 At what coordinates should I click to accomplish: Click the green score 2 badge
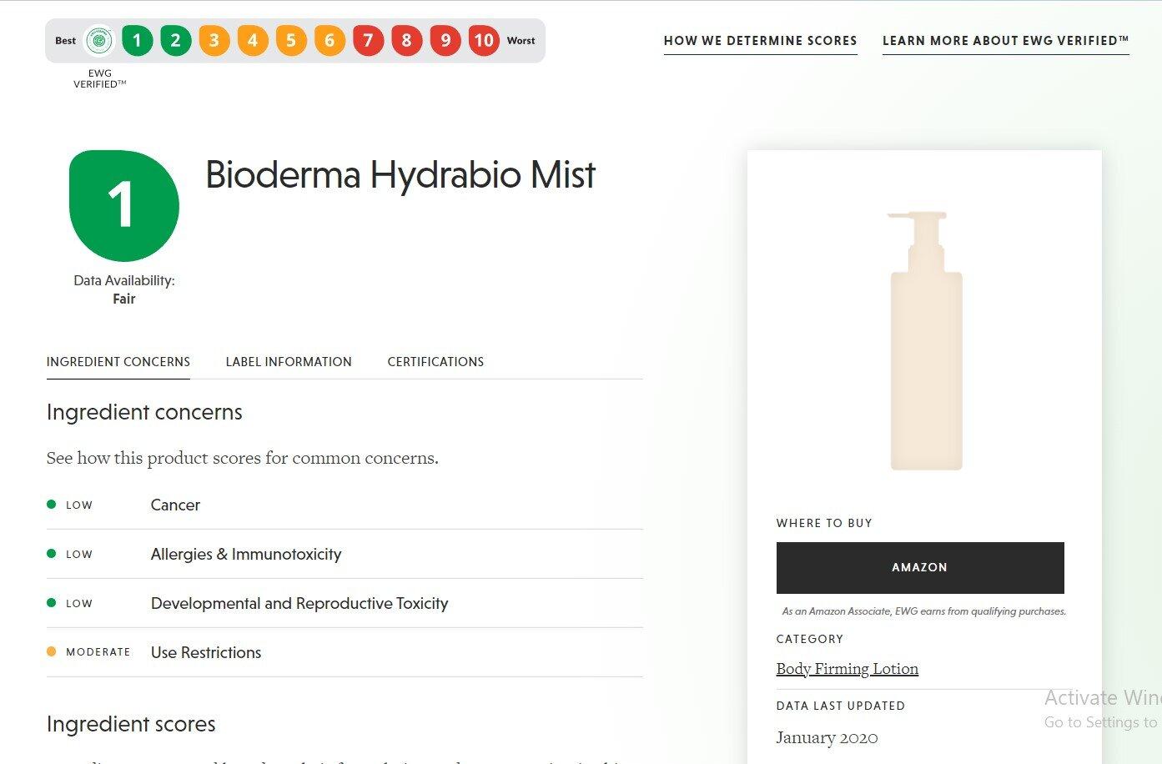(175, 40)
